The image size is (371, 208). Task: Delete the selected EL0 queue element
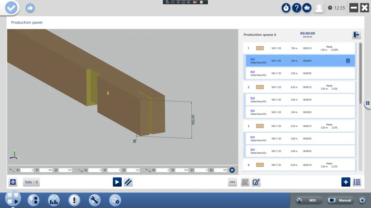coord(348,61)
